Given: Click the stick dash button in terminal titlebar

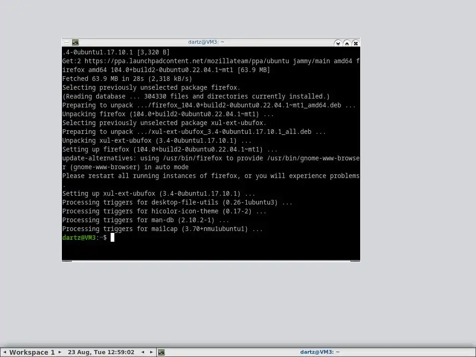Looking at the screenshot, I should point(66,42).
